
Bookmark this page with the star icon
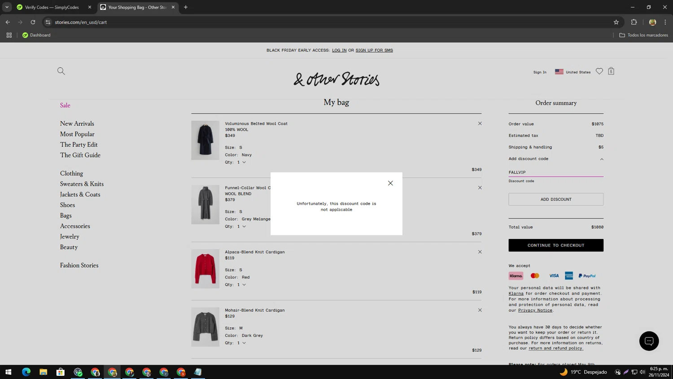pyautogui.click(x=616, y=22)
